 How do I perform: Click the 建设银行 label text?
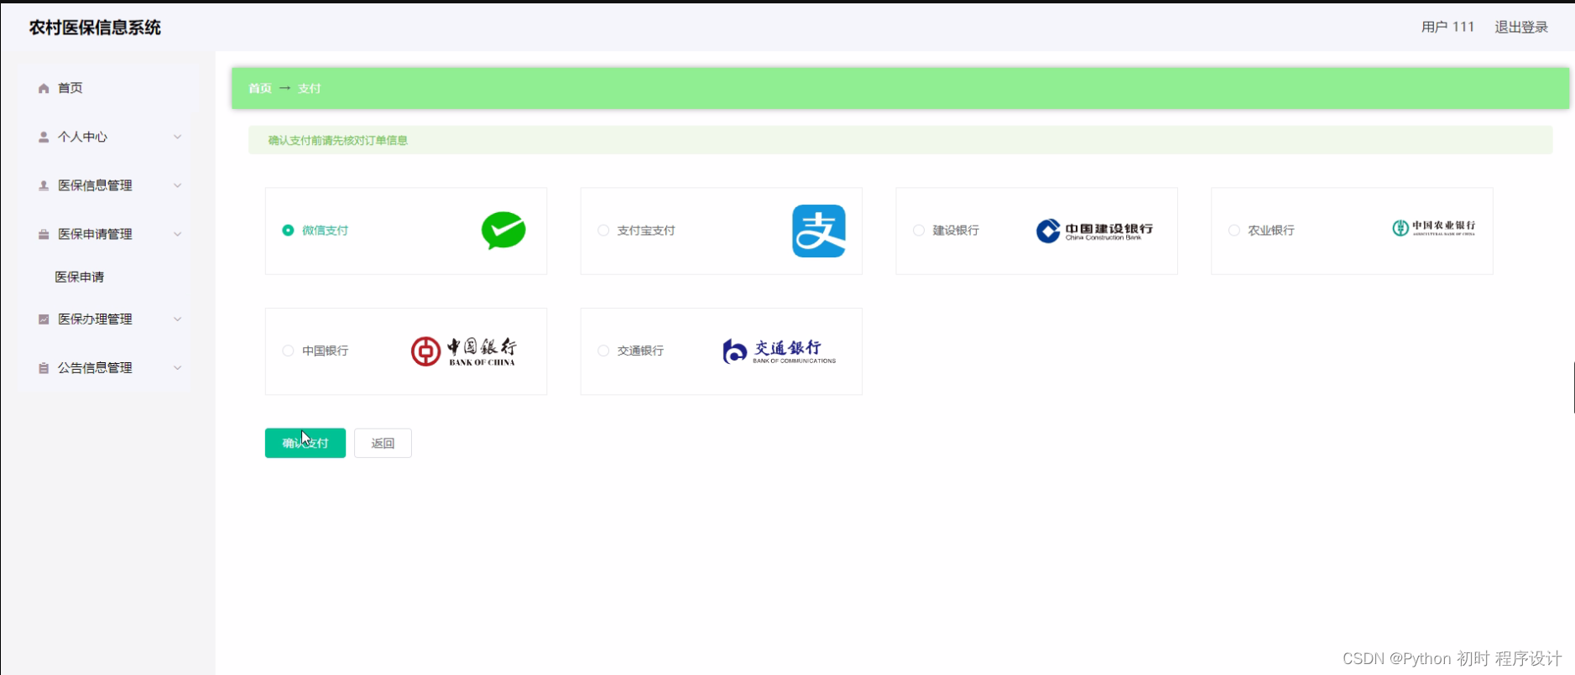click(x=956, y=231)
